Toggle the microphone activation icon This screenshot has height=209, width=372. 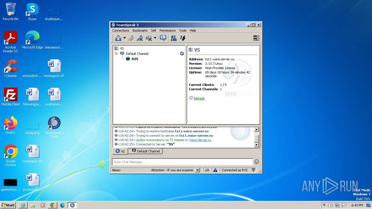pos(131,38)
